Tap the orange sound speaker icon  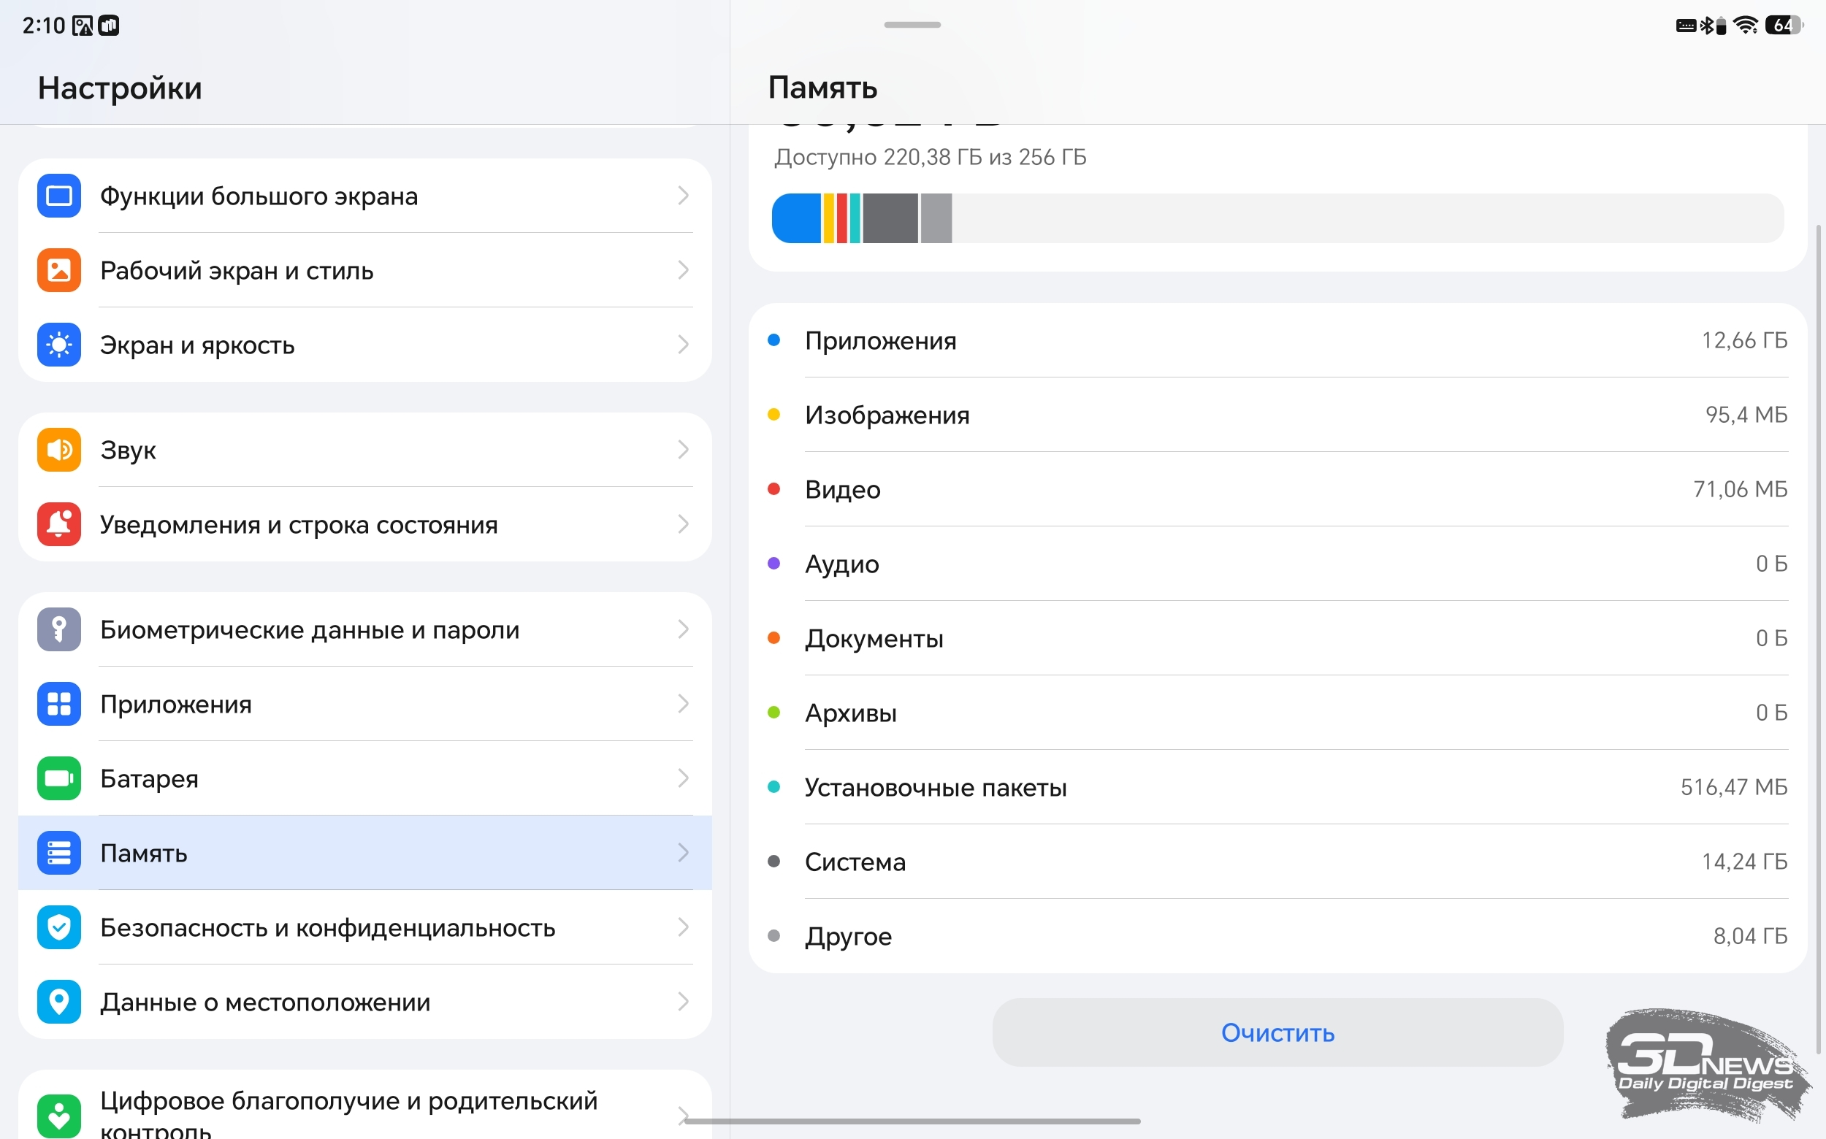[58, 450]
